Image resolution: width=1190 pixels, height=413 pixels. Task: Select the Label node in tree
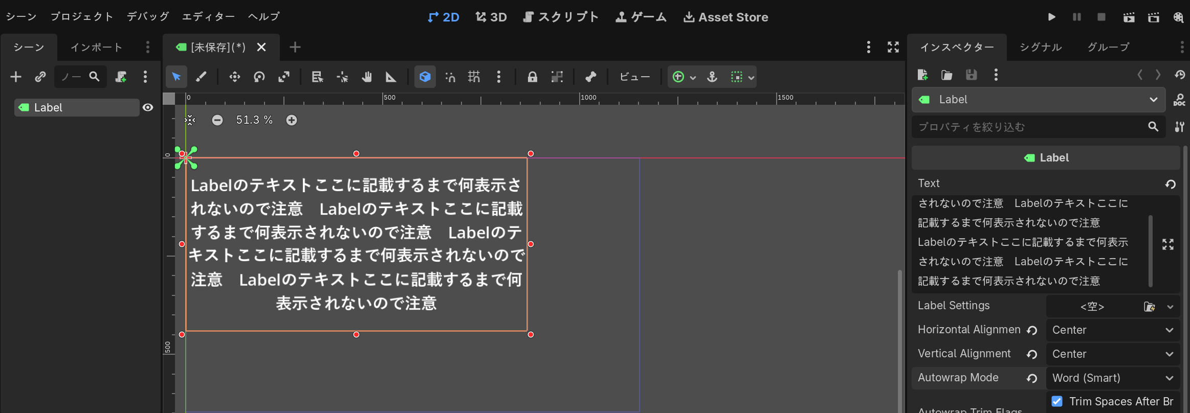point(77,107)
